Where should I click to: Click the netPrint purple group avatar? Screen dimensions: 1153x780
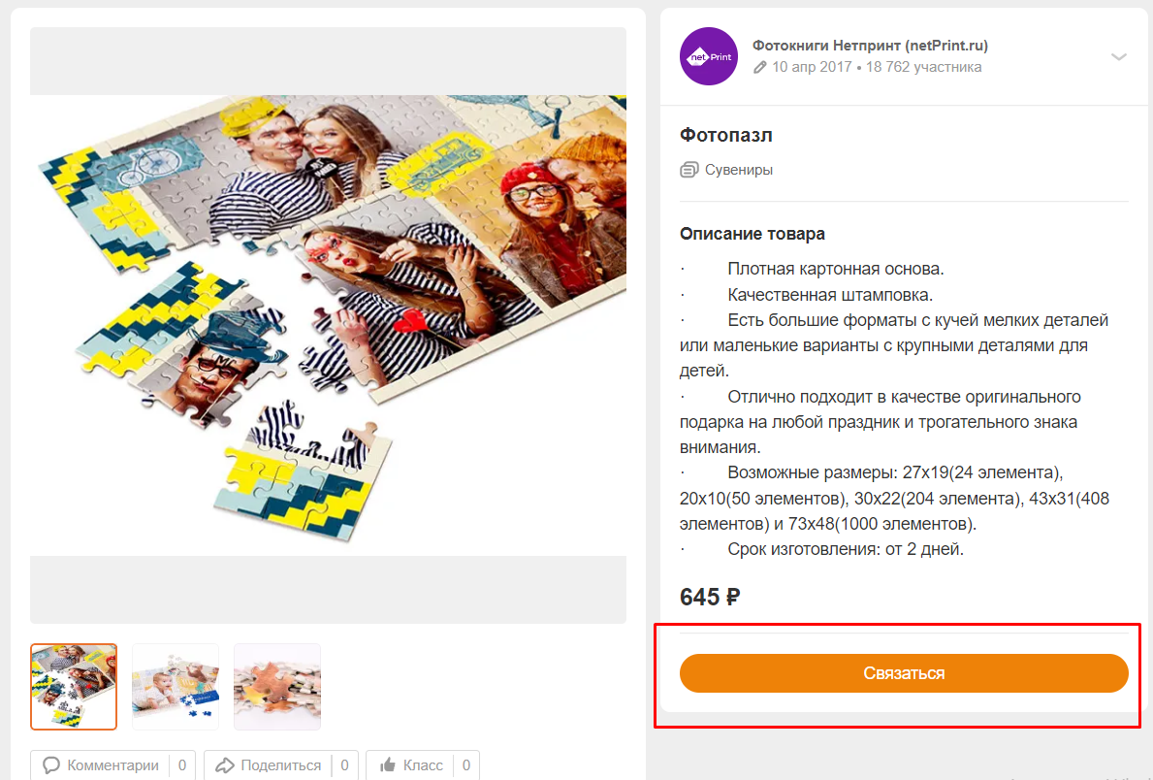pos(708,56)
